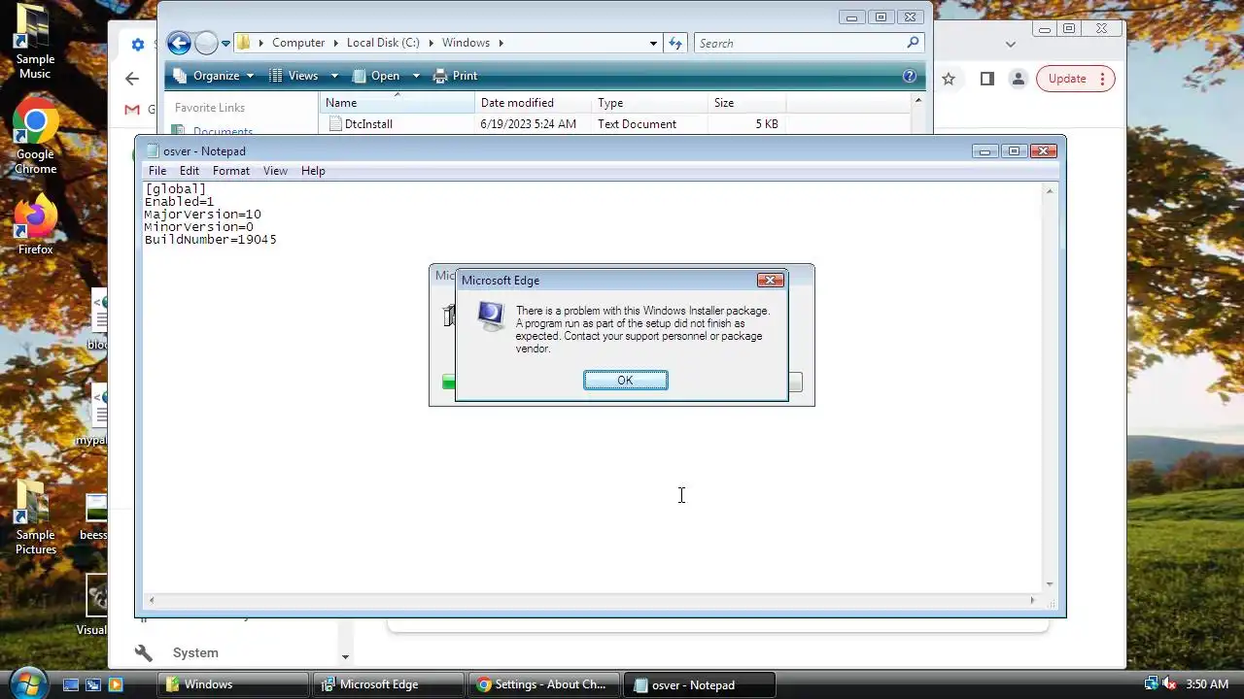Open the Sample Pictures desktop folder
The image size is (1244, 699).
[35, 516]
